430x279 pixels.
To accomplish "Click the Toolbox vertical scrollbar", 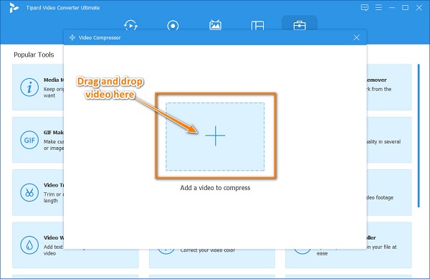I will (x=419, y=136).
